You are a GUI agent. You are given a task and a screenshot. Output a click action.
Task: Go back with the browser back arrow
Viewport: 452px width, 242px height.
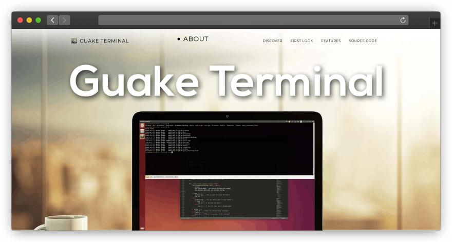click(x=52, y=20)
